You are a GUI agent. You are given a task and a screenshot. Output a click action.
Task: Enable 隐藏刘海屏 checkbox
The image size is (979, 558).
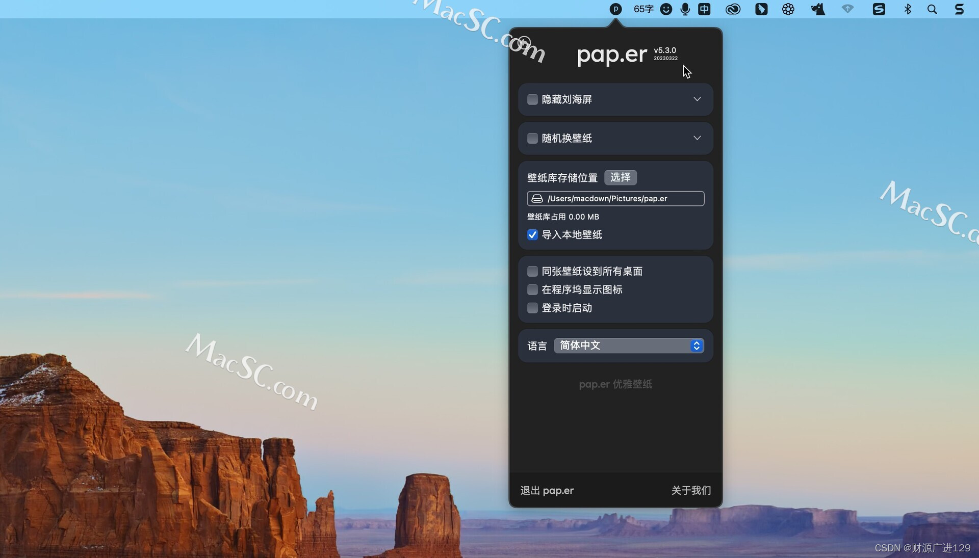point(532,99)
